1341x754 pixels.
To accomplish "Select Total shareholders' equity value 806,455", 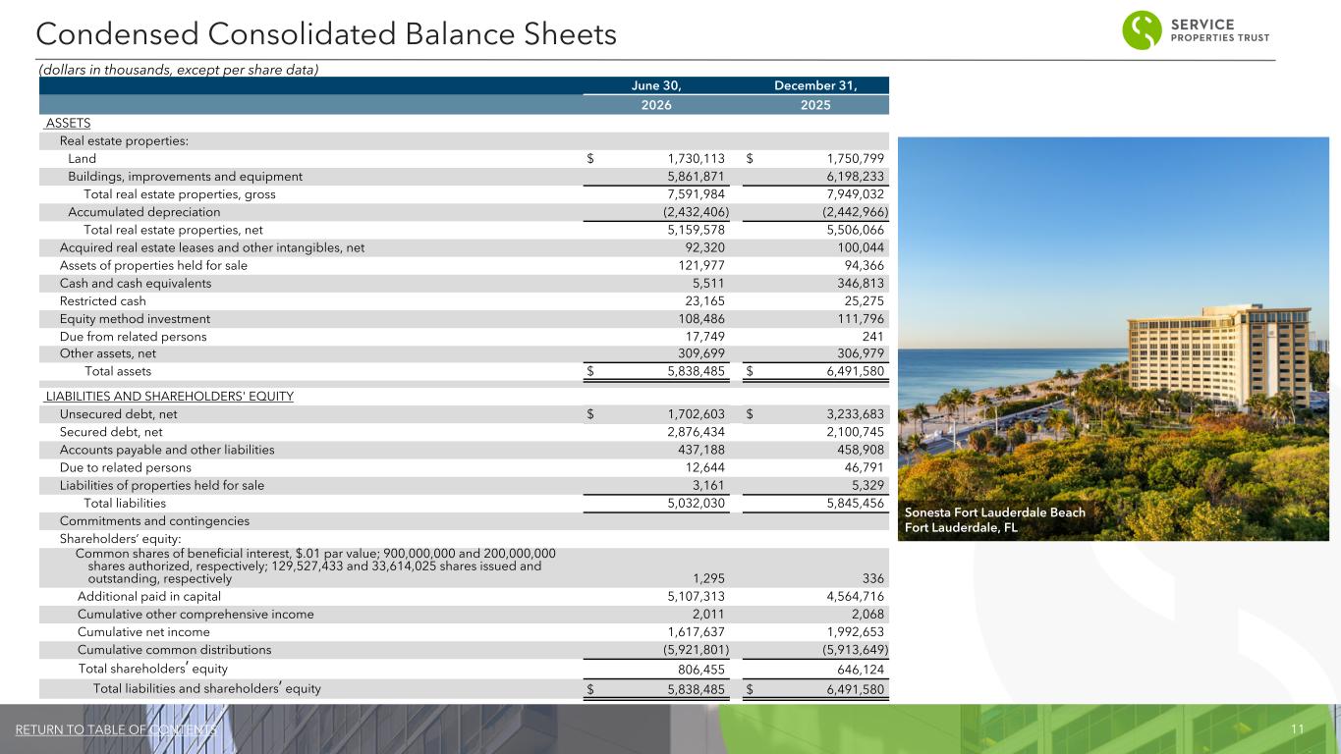I will [701, 669].
